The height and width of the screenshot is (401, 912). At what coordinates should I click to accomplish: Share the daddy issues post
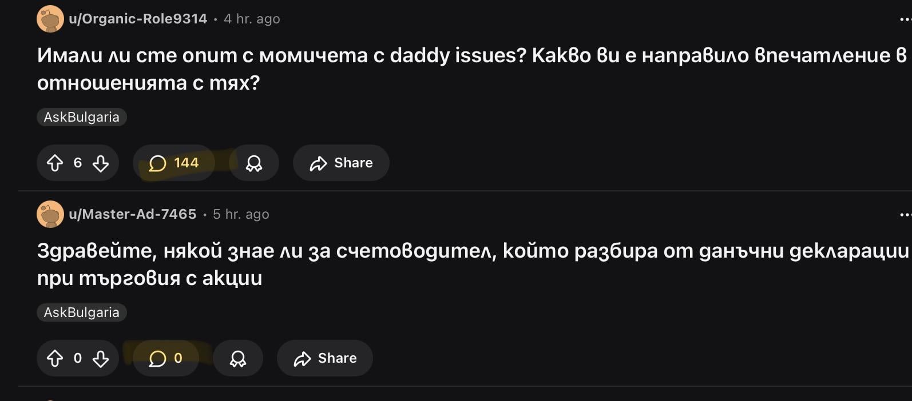coord(341,163)
